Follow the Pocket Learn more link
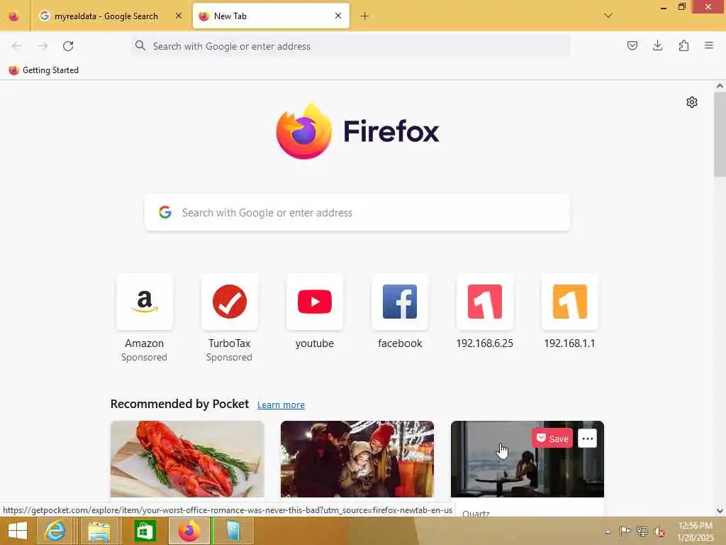This screenshot has width=726, height=545. [x=281, y=404]
